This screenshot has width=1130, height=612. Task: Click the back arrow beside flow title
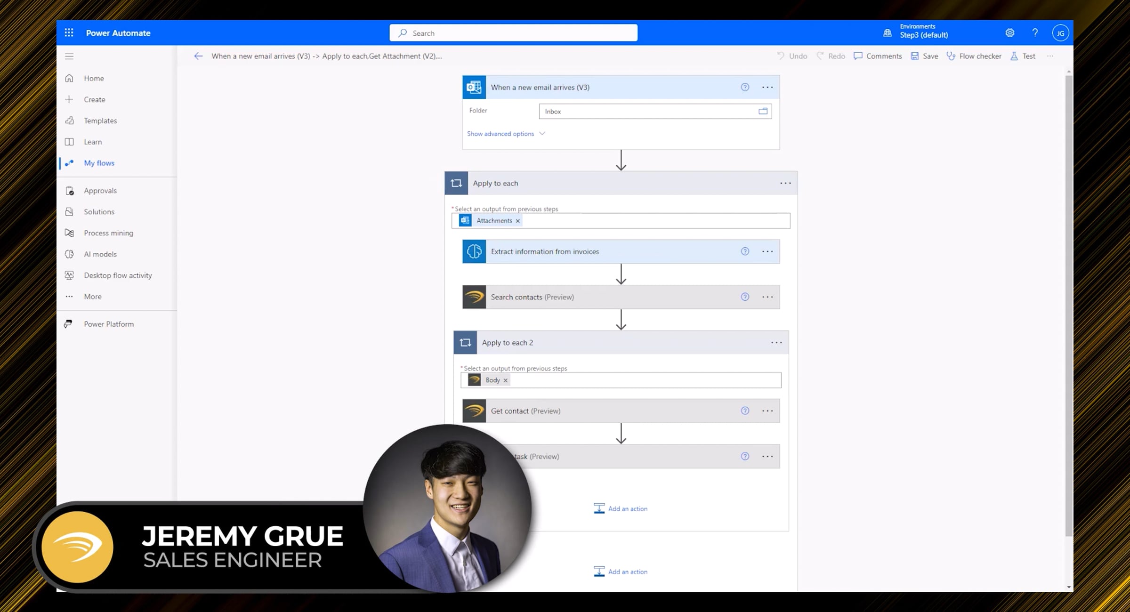(198, 56)
